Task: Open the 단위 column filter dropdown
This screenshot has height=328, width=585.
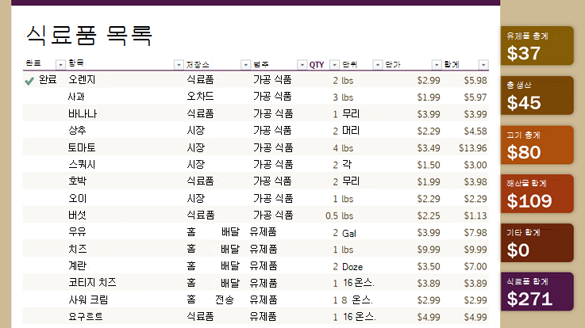Action: (x=378, y=65)
